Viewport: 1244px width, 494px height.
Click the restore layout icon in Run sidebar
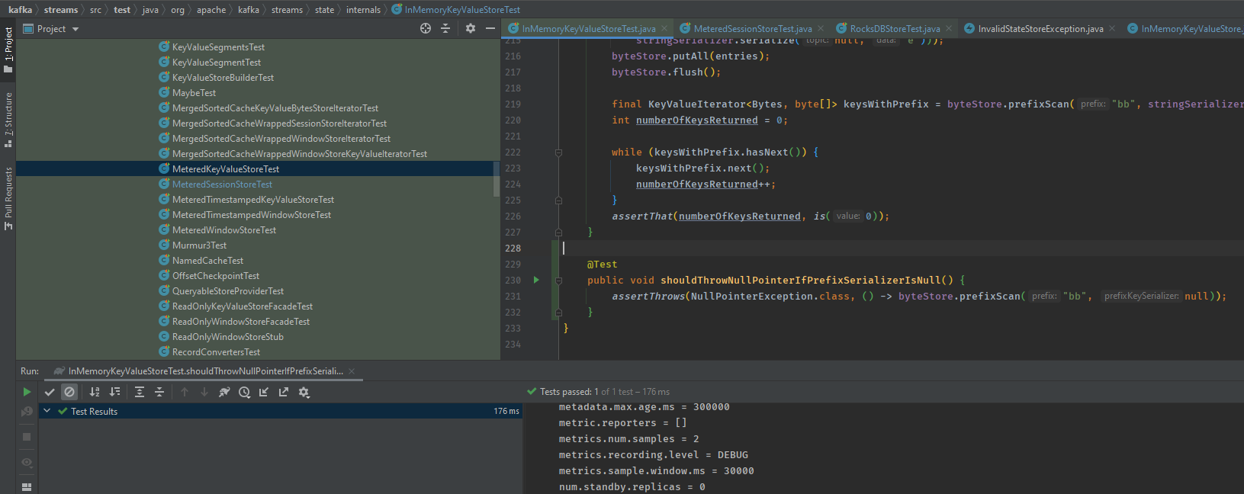coord(27,486)
